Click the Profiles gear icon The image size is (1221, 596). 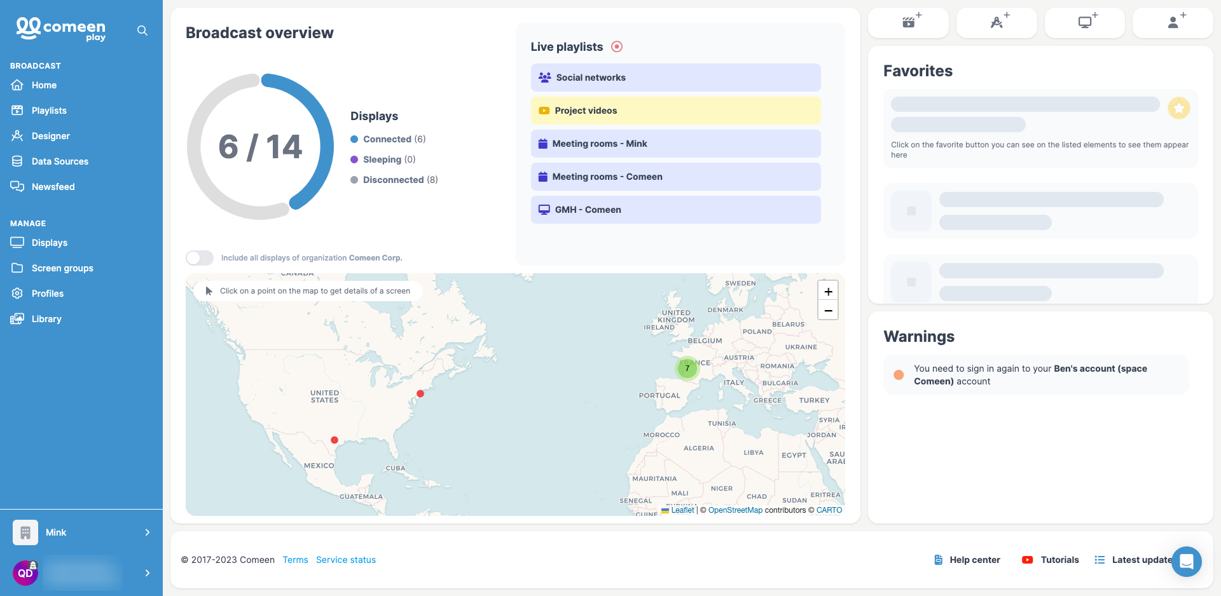click(17, 294)
